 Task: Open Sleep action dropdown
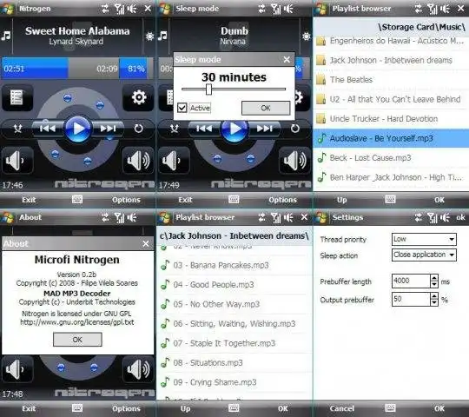pyautogui.click(x=424, y=255)
